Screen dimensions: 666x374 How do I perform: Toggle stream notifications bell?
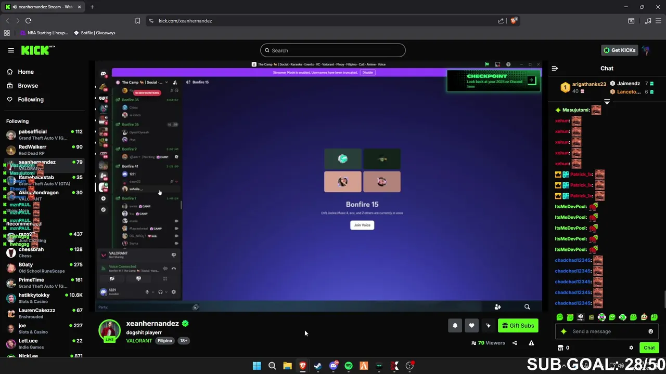[x=455, y=326]
